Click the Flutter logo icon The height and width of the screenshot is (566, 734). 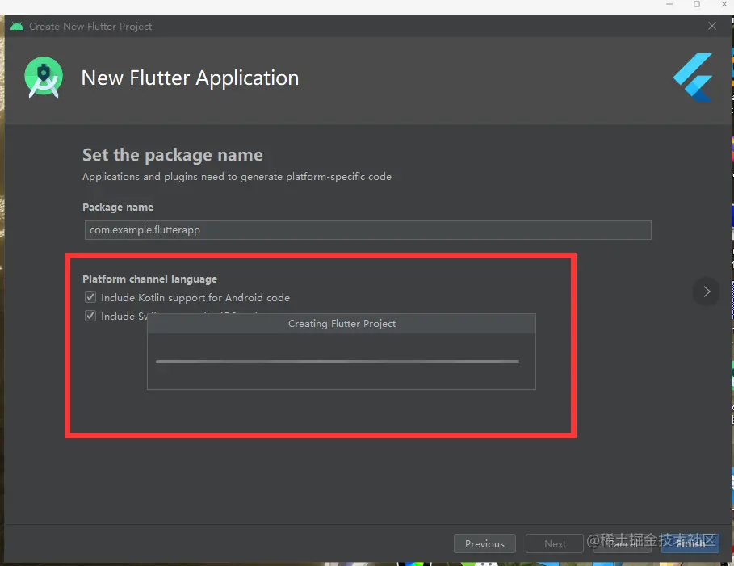(x=693, y=78)
